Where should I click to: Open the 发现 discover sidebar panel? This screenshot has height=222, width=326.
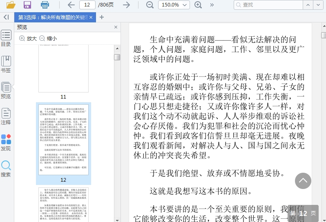[6, 143]
